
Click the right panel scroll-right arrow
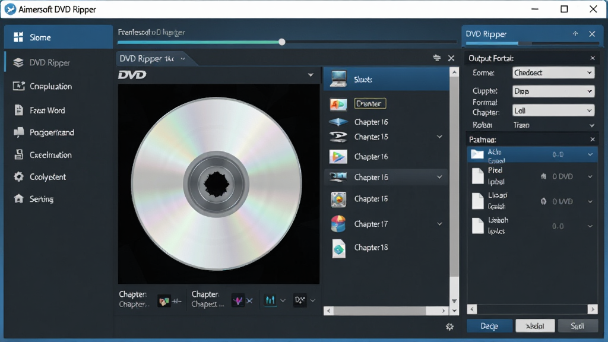click(x=593, y=309)
